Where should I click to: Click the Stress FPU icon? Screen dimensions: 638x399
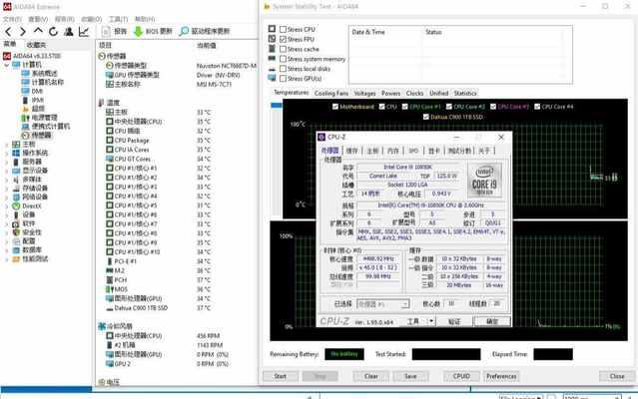click(x=272, y=39)
